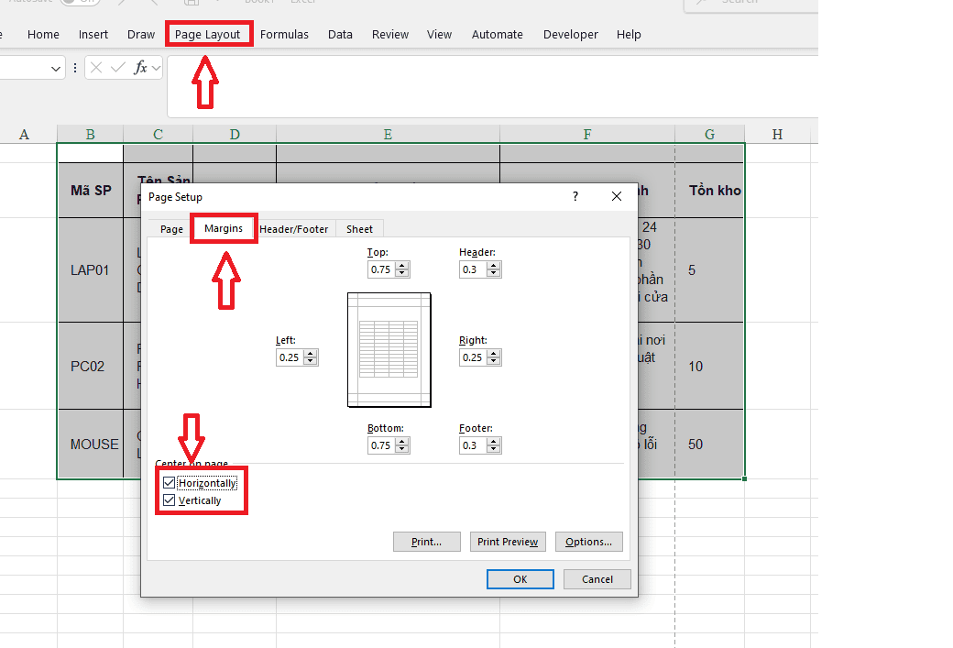Open the Page Layout ribbon tab
953x648 pixels.
click(207, 35)
